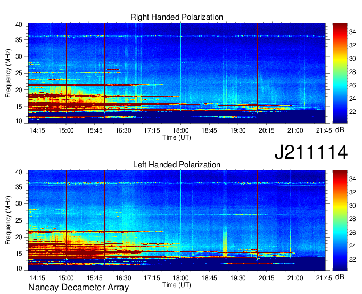362x294 pixels.
Task: Click 18:45 tick on Right Handed time axis
Action: (x=209, y=130)
